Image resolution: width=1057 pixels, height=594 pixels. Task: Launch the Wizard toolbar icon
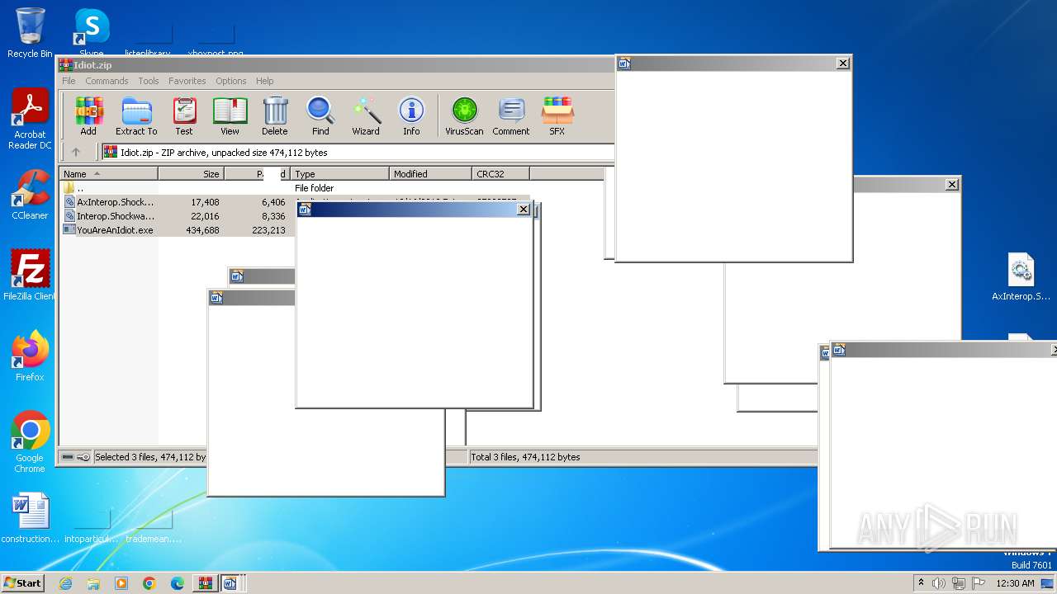coord(366,115)
